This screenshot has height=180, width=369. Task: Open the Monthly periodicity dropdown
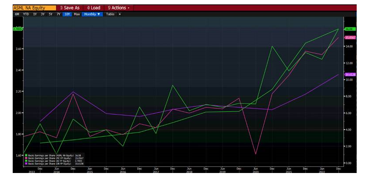point(92,14)
